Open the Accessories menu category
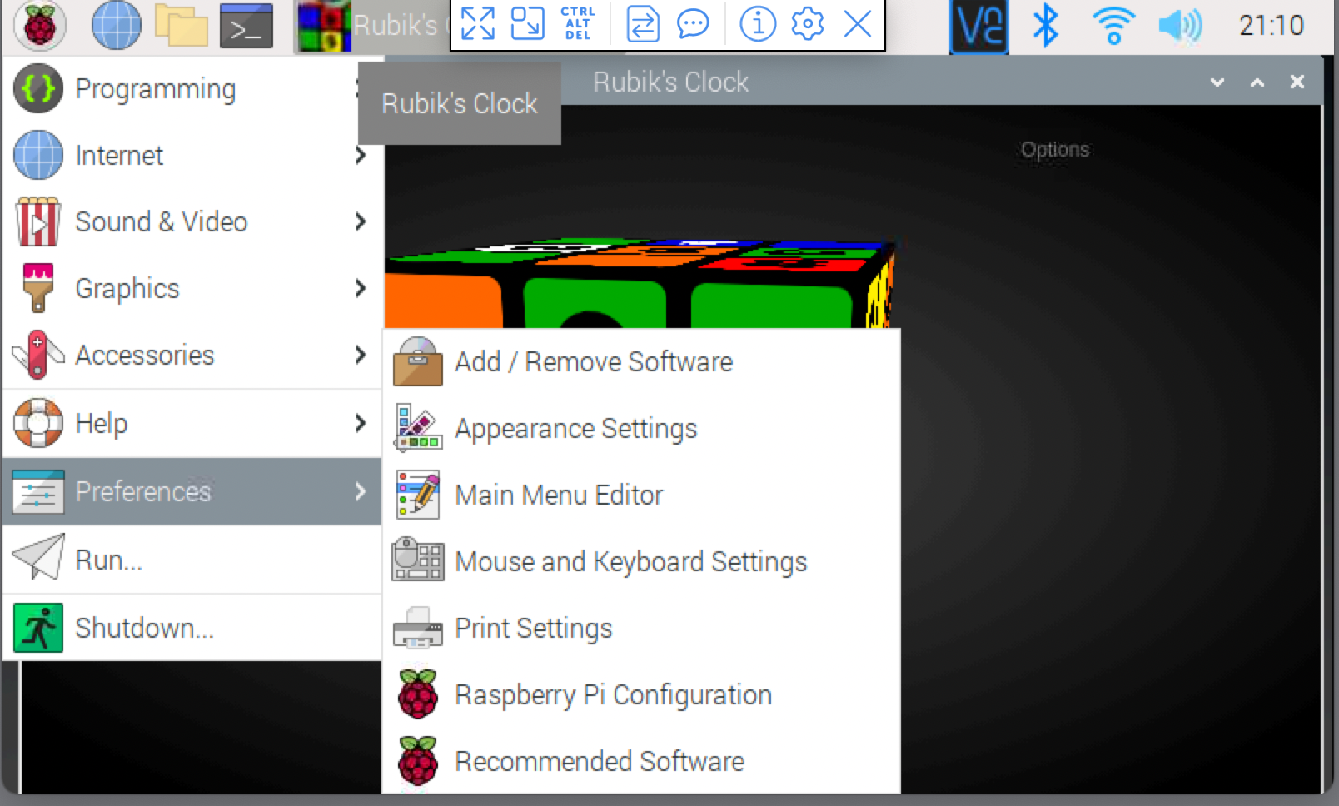Screen dimensions: 1339x806 coord(192,355)
